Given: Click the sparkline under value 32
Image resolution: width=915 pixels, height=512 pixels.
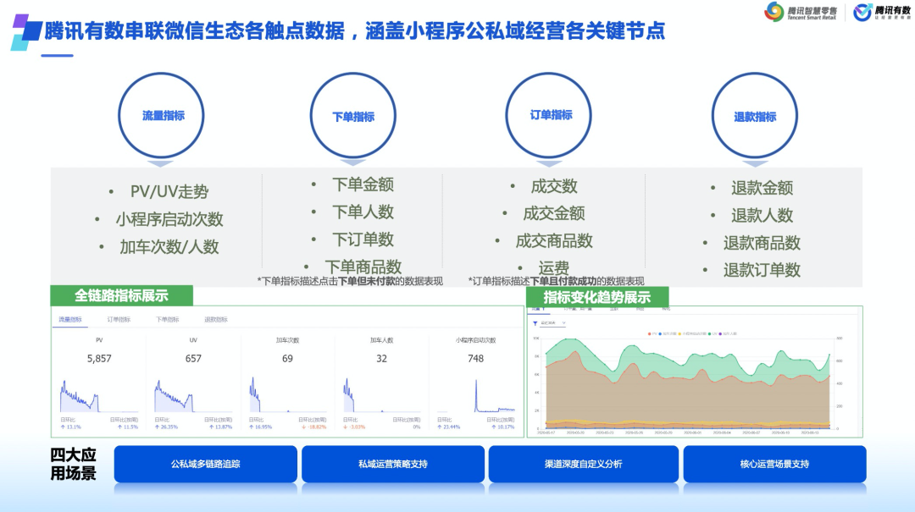Looking at the screenshot, I should click(381, 394).
